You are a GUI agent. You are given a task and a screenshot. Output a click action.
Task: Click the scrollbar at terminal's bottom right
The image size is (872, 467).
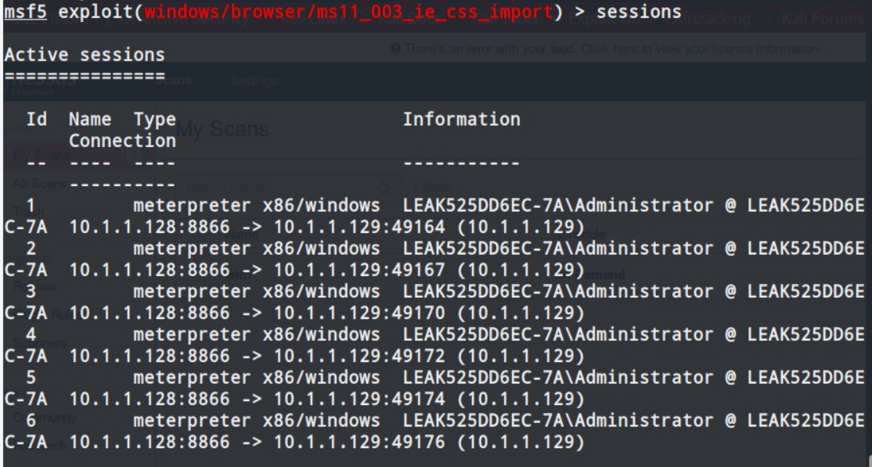[x=867, y=458]
